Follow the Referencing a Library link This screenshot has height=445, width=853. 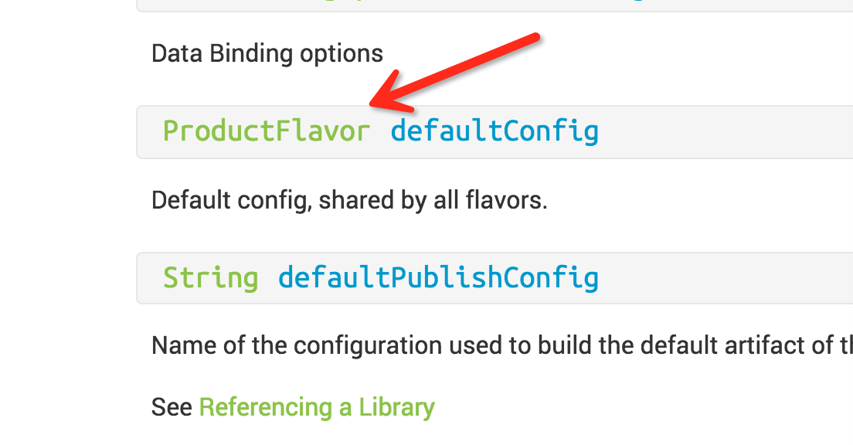tap(317, 407)
